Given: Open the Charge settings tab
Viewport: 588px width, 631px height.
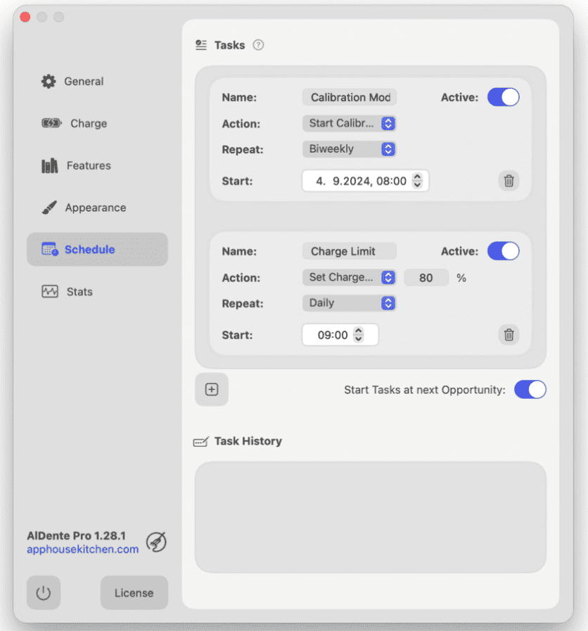Looking at the screenshot, I should (x=75, y=123).
